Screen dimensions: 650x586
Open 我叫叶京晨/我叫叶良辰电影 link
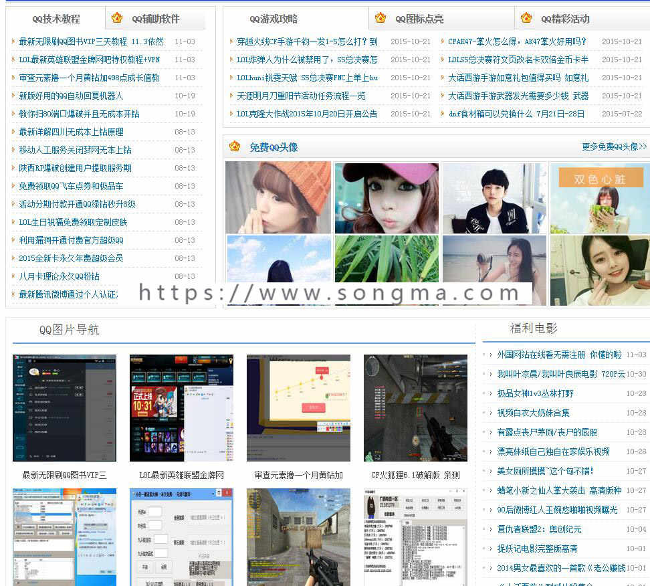pos(561,374)
